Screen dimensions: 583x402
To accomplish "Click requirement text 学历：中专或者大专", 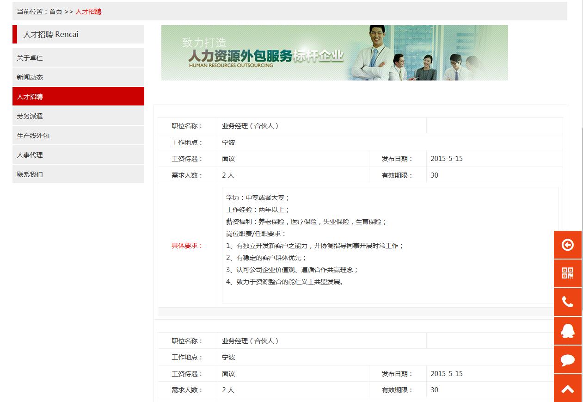I will tap(258, 198).
